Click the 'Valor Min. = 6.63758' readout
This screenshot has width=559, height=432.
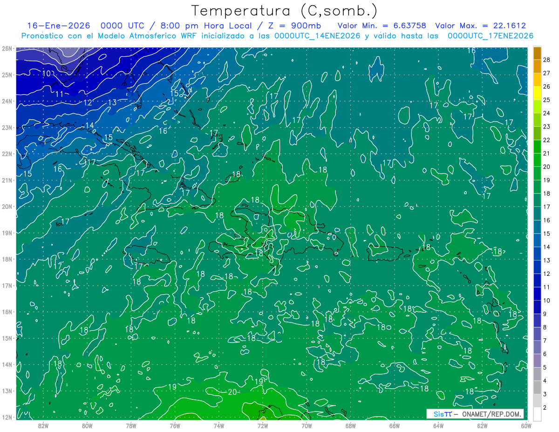[x=382, y=26]
